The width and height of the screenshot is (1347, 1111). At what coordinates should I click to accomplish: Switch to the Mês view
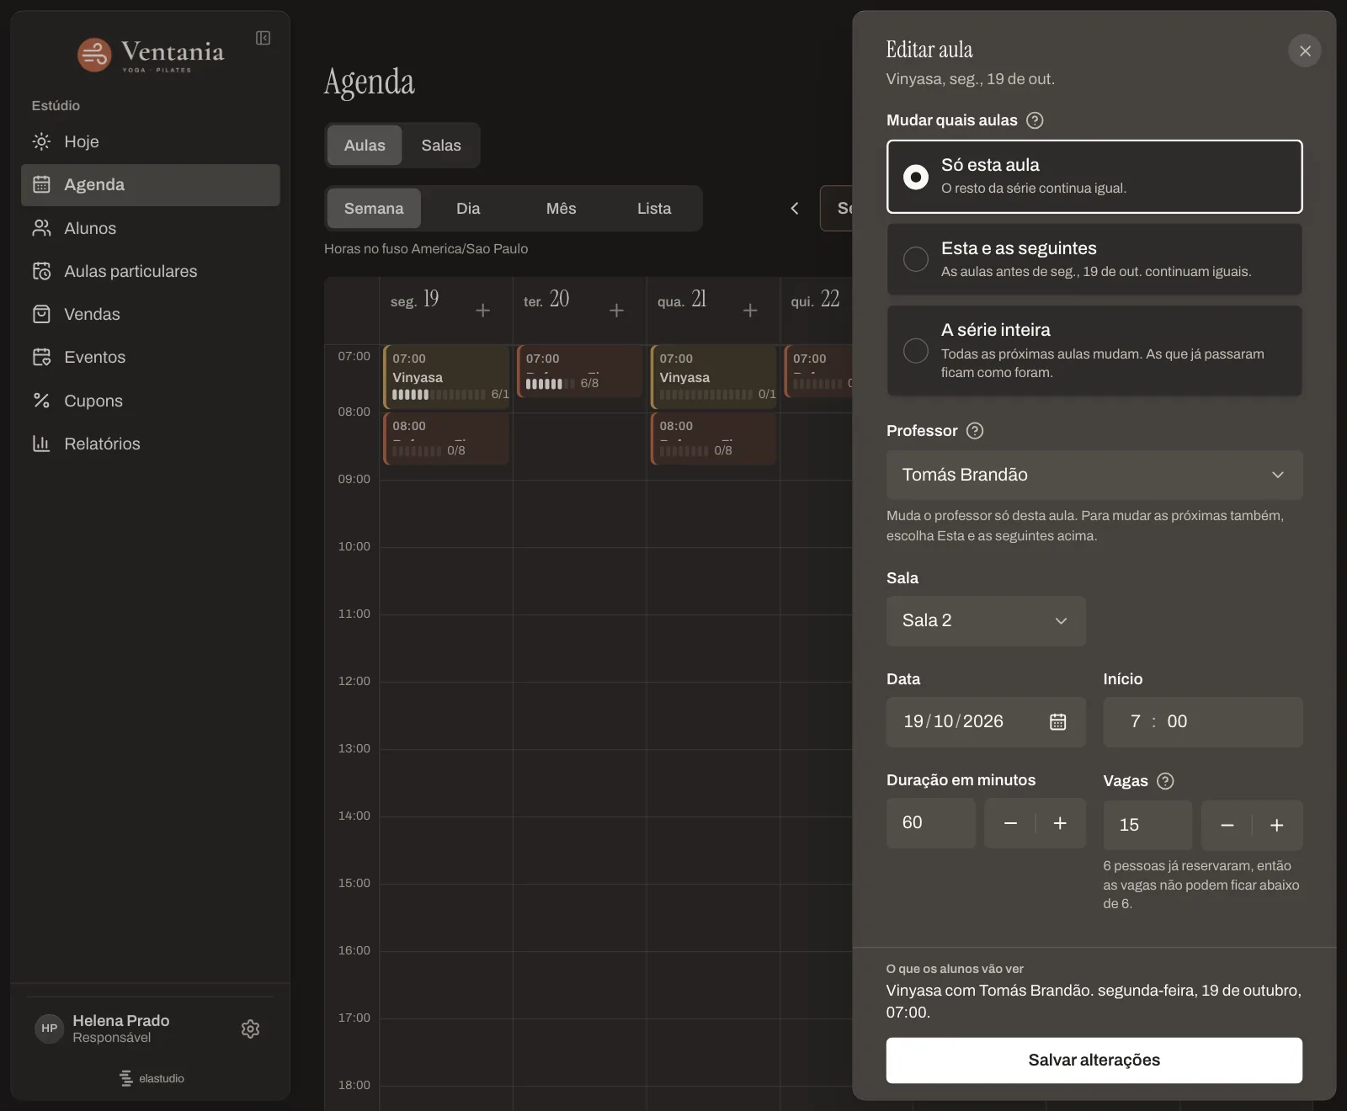(x=562, y=208)
